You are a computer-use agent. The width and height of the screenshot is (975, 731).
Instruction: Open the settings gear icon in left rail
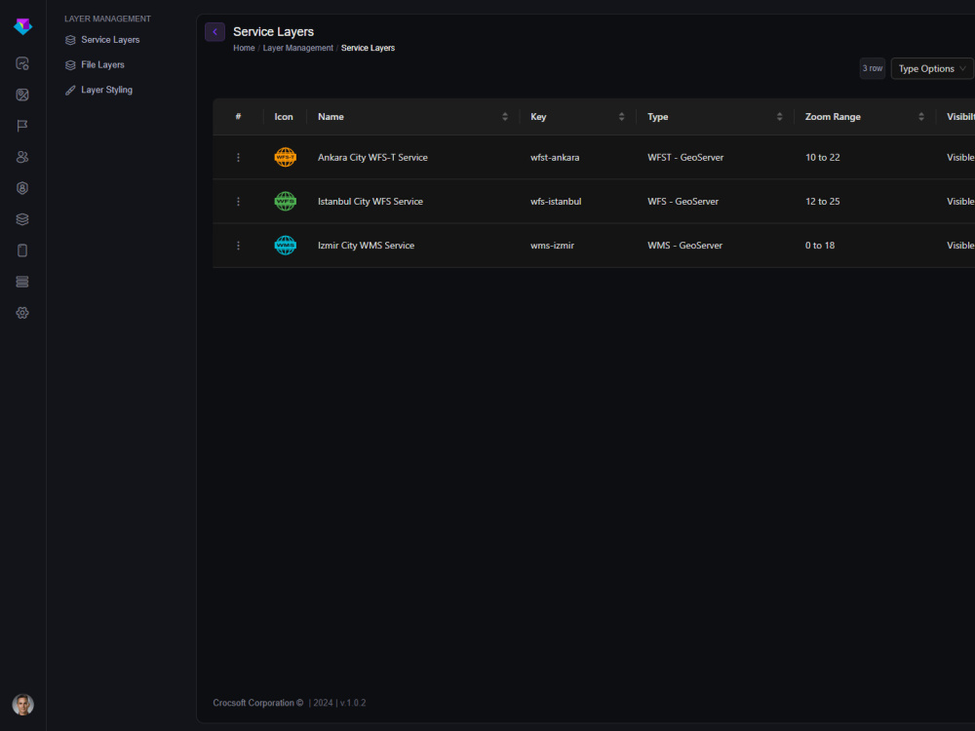pos(22,313)
